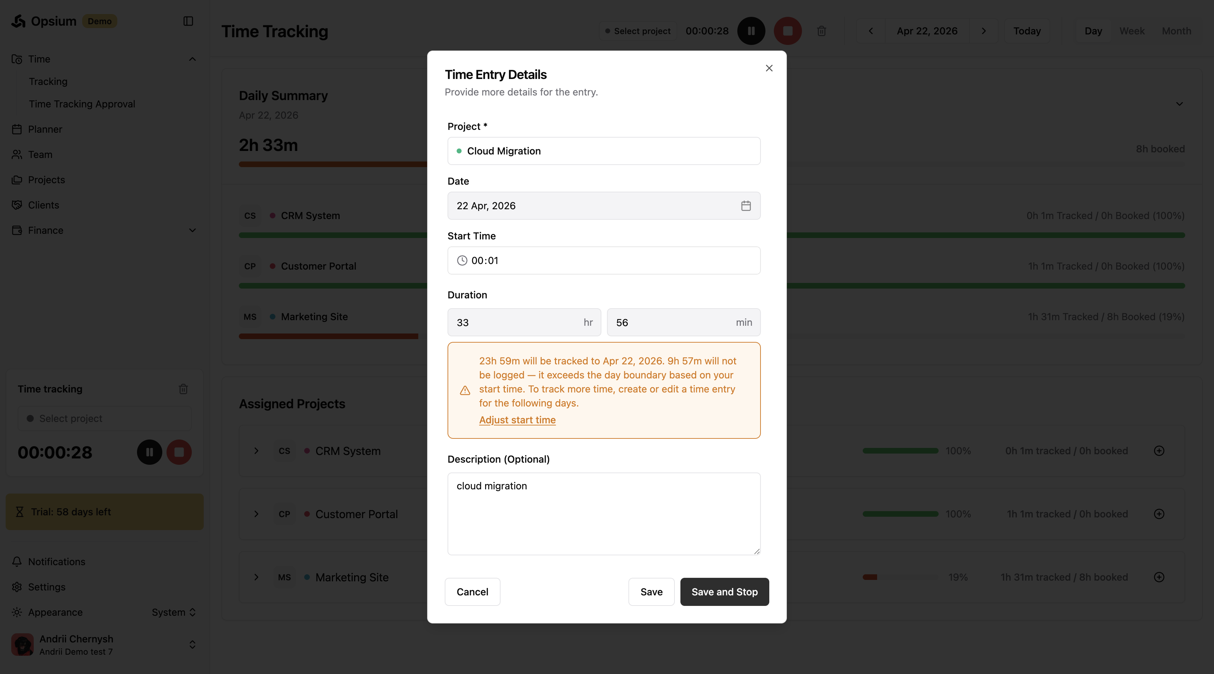Viewport: 1214px width, 674px height.
Task: Click the sidebar collapse panel icon
Action: point(188,21)
